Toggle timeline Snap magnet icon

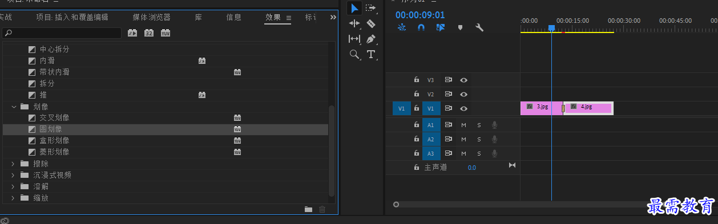point(421,27)
